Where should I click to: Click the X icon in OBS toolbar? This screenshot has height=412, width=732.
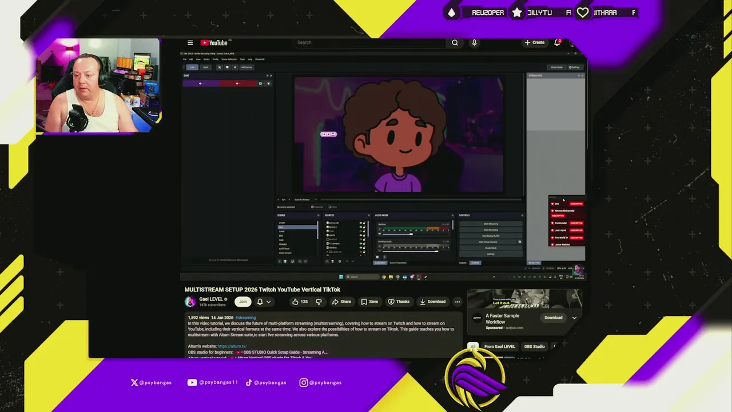coord(220,67)
